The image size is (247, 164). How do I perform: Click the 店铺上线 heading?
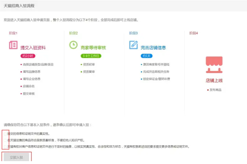click(x=214, y=81)
